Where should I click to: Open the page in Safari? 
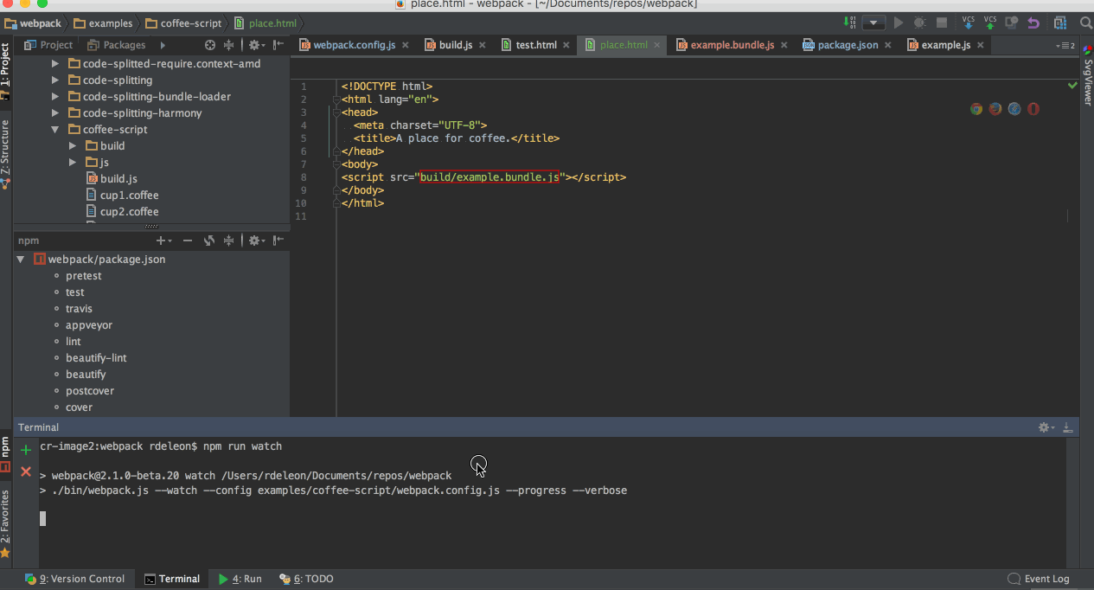(x=1014, y=108)
